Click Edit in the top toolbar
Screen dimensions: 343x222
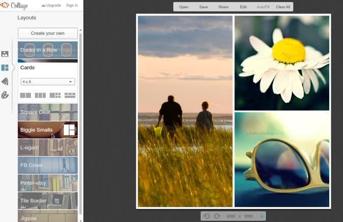coord(243,7)
